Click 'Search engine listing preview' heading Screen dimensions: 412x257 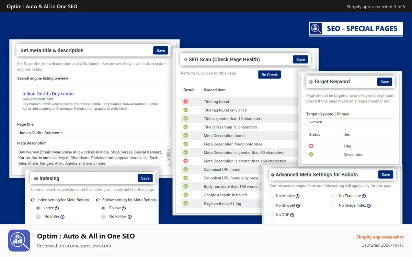coord(43,78)
